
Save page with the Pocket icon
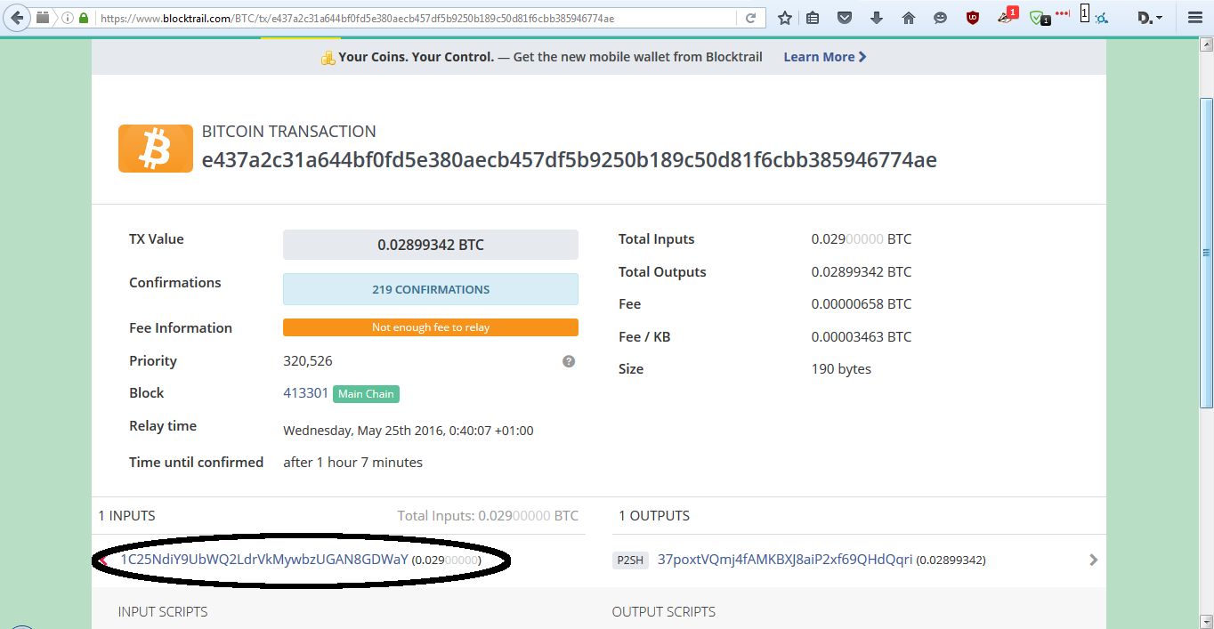pos(845,18)
